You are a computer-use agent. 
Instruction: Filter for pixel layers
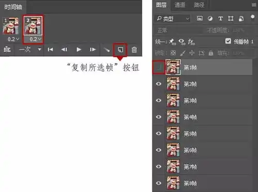[200, 19]
